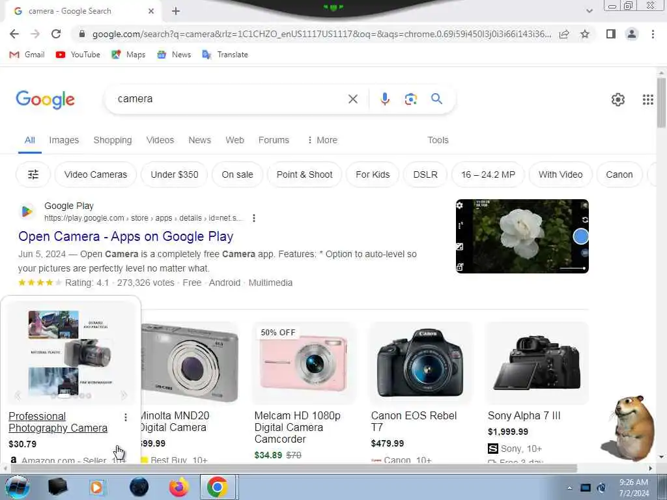Switch to the Web tab
The image size is (667, 500).
coord(234,141)
